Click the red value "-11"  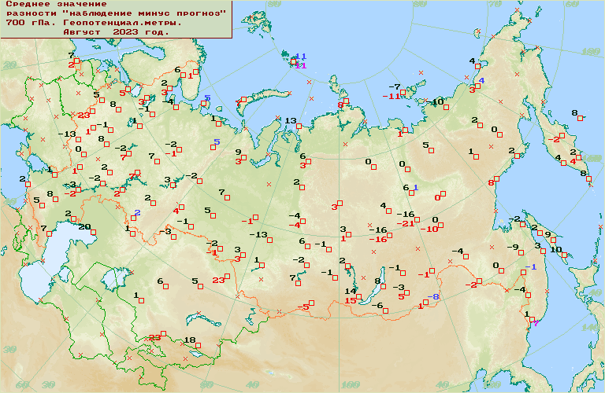(x=392, y=96)
